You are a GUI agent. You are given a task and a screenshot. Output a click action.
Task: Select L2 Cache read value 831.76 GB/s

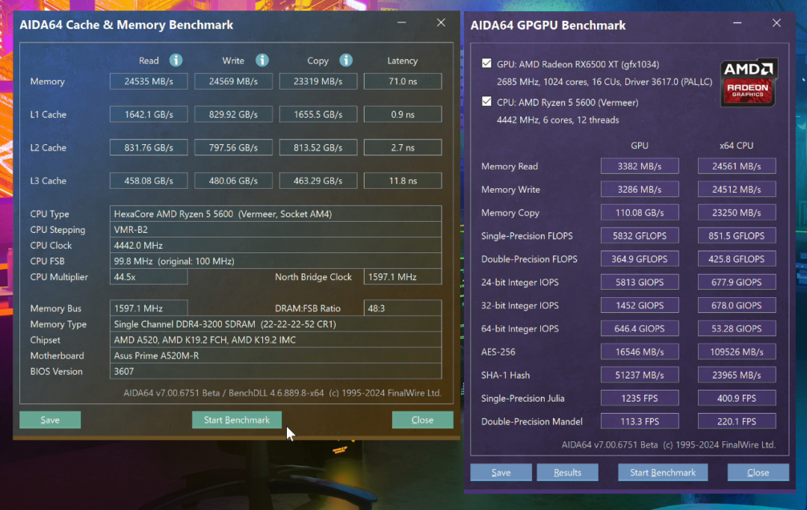(x=149, y=148)
